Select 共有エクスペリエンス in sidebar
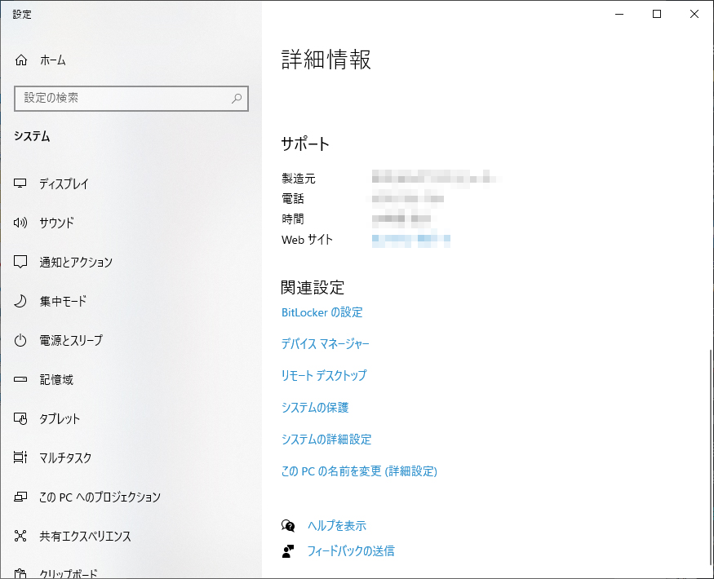The width and height of the screenshot is (714, 579). tap(85, 537)
